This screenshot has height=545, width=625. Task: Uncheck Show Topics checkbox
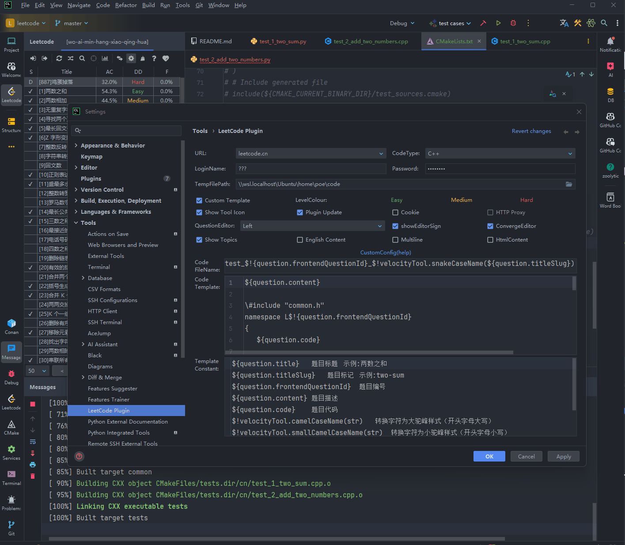point(199,240)
